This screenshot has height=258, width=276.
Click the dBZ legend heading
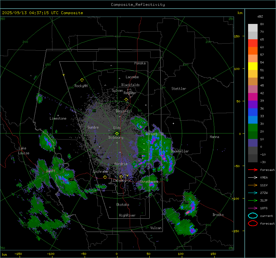[260, 16]
